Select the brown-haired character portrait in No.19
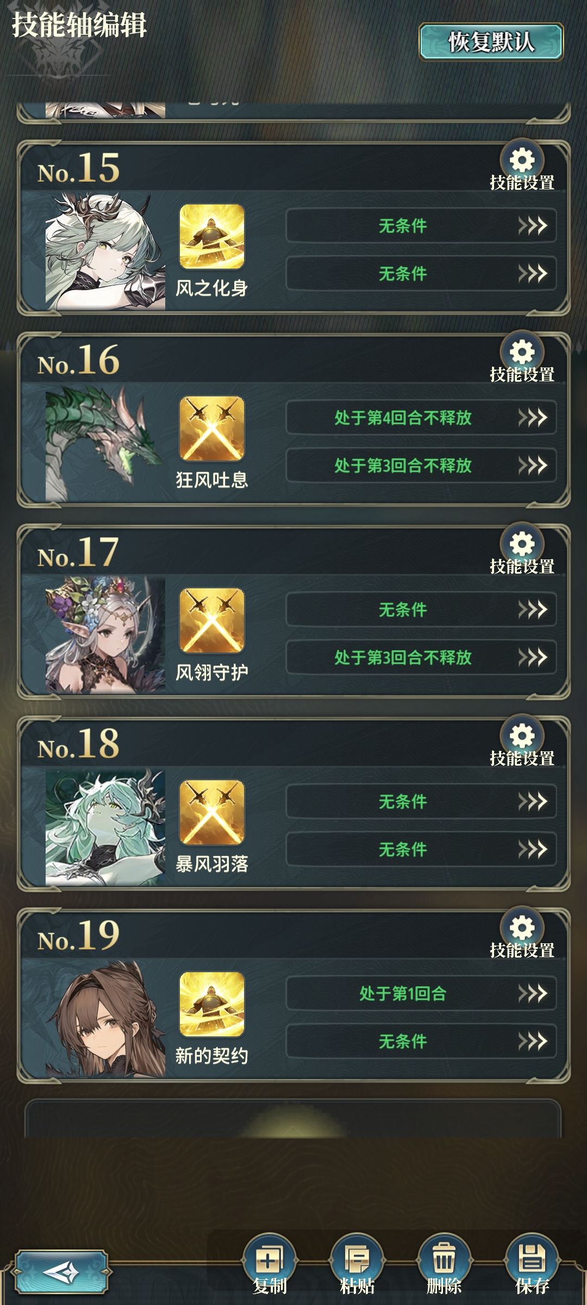Image resolution: width=587 pixels, height=1305 pixels. [x=105, y=1018]
